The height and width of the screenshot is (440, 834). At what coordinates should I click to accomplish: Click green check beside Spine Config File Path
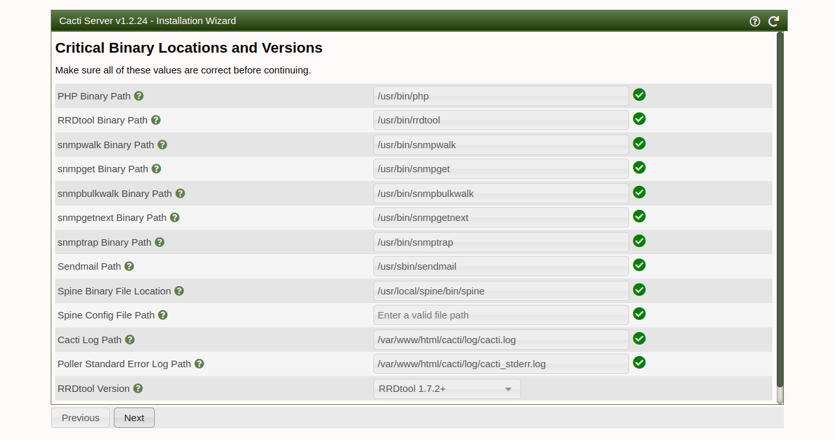[639, 314]
